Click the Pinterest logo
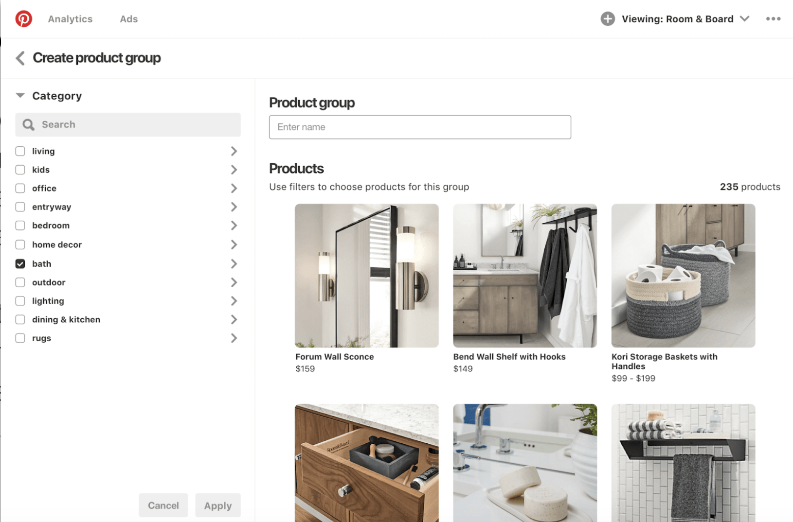 pos(23,18)
